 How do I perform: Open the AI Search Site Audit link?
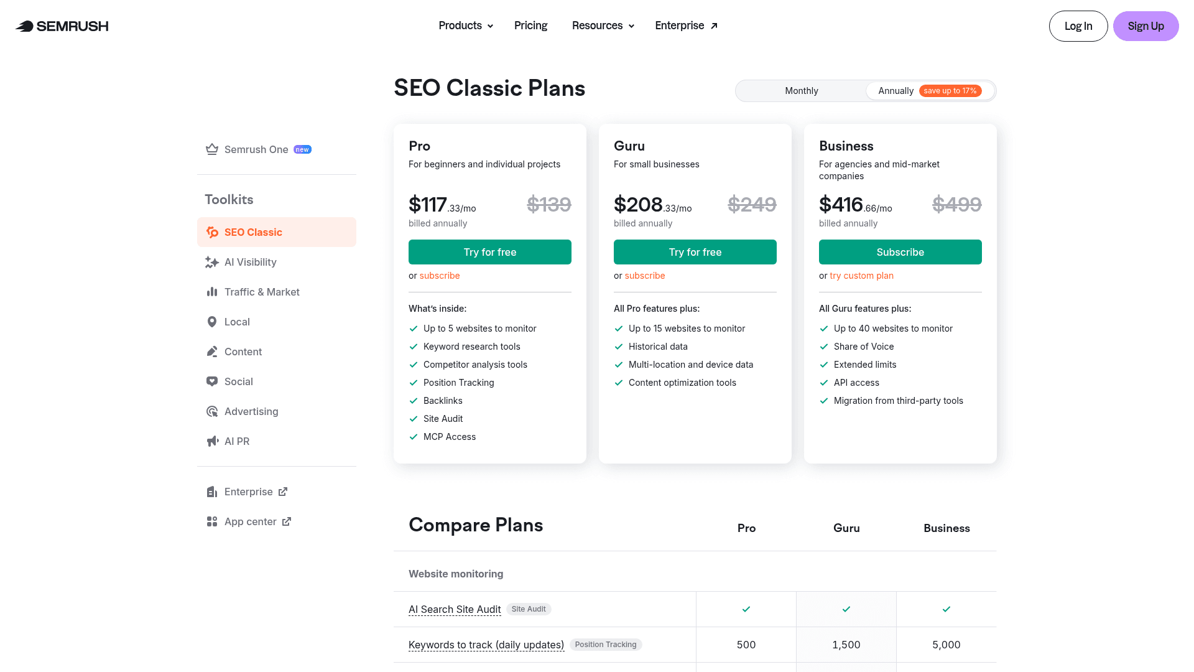pos(455,609)
